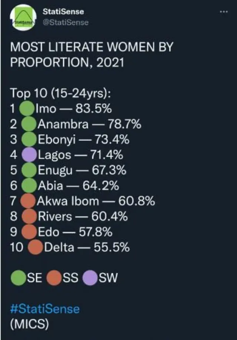This screenshot has width=237, height=340.
Task: Open the three-dot more options menu
Action: pos(224,11)
